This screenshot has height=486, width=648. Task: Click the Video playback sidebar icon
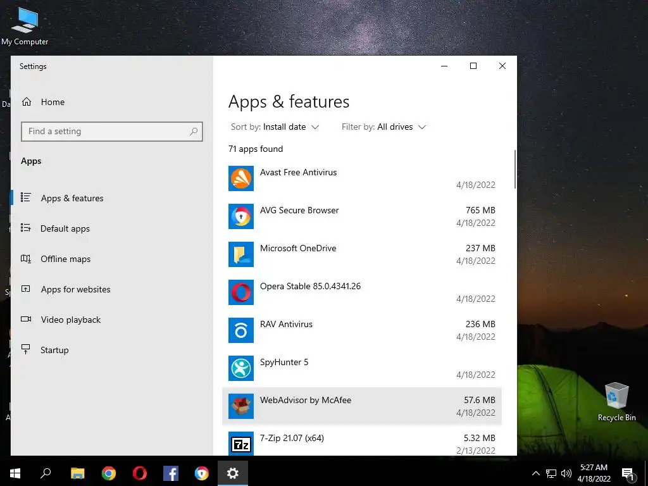click(25, 319)
